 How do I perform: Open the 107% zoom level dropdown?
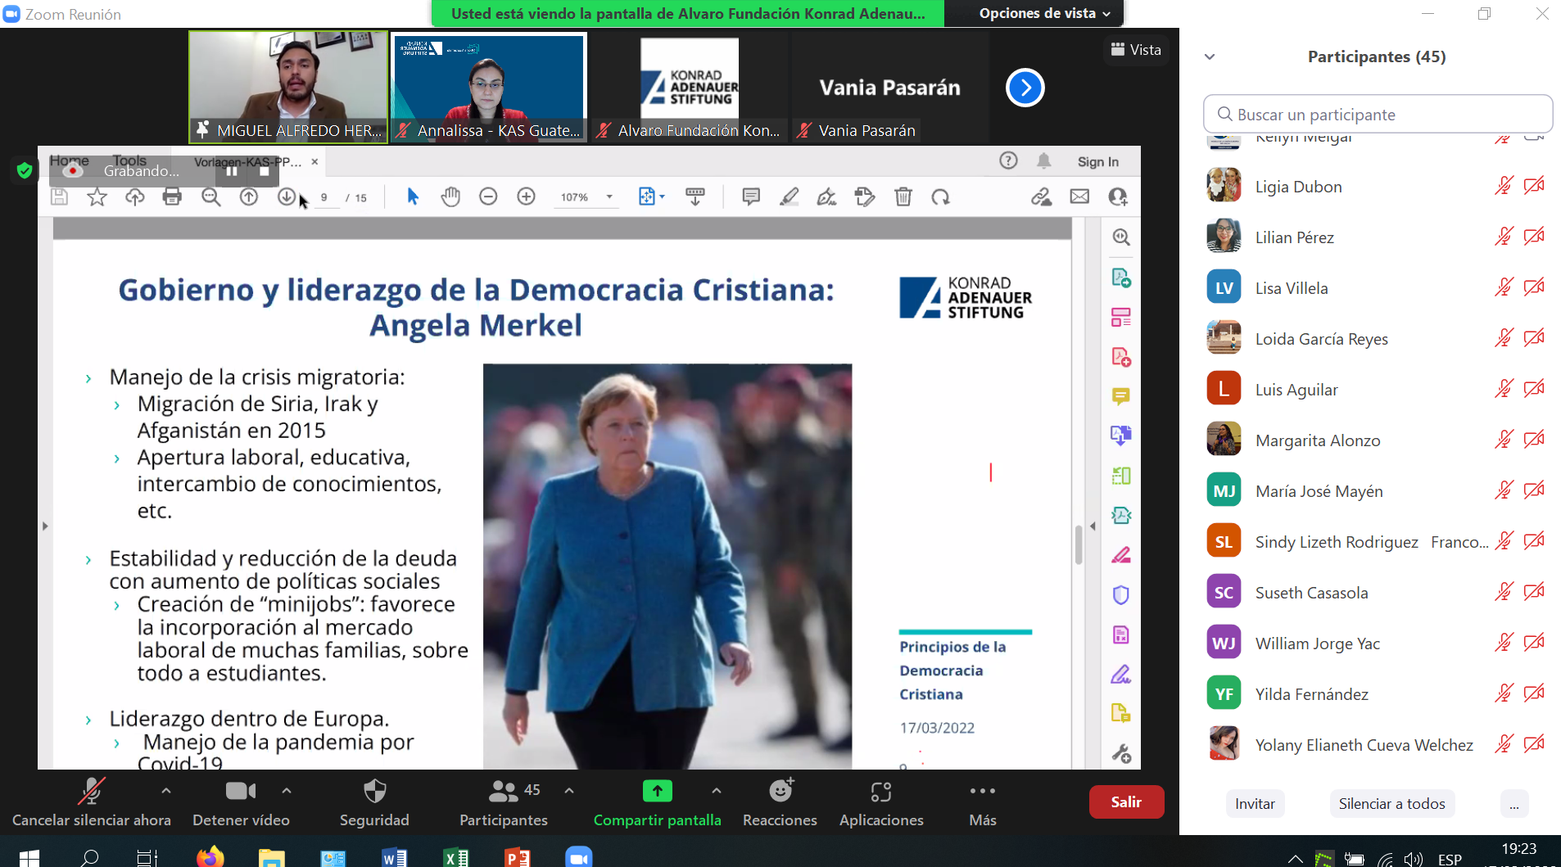pyautogui.click(x=609, y=197)
